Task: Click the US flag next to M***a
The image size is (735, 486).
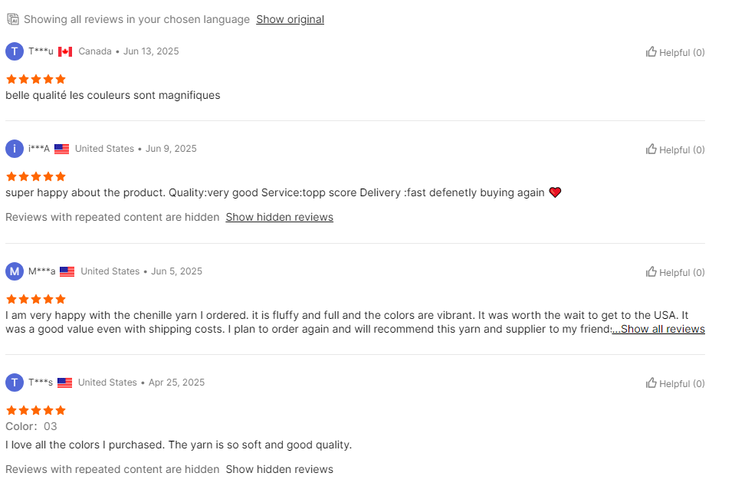Action: [67, 271]
